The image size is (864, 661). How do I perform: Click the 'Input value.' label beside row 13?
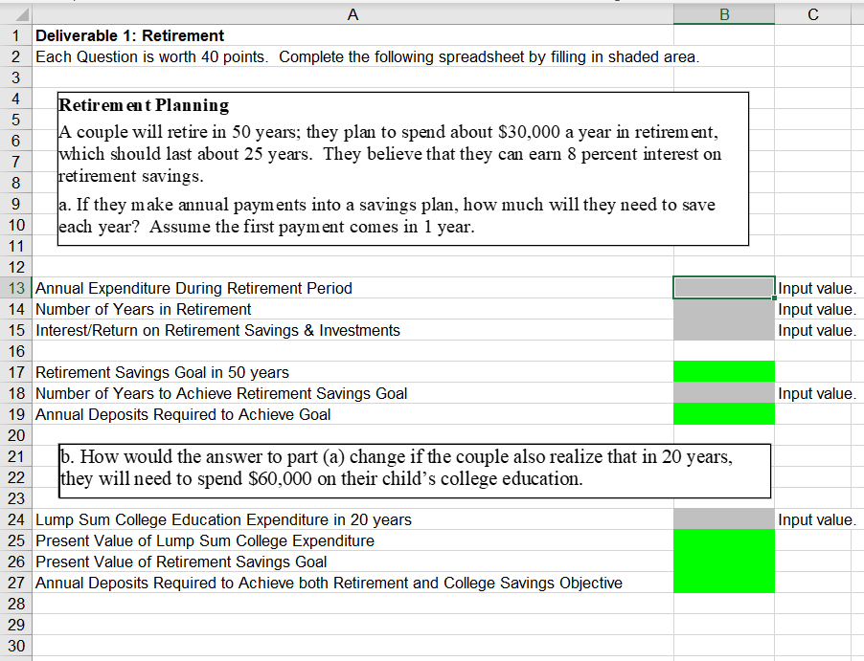click(815, 288)
